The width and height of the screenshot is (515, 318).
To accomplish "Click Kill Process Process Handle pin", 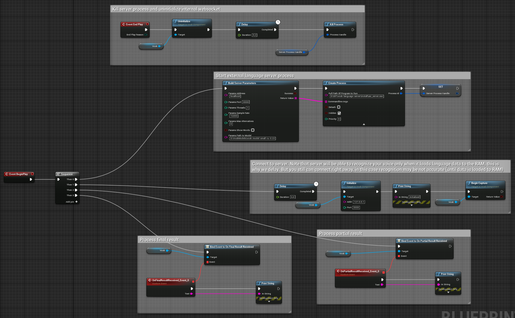I will (x=328, y=35).
